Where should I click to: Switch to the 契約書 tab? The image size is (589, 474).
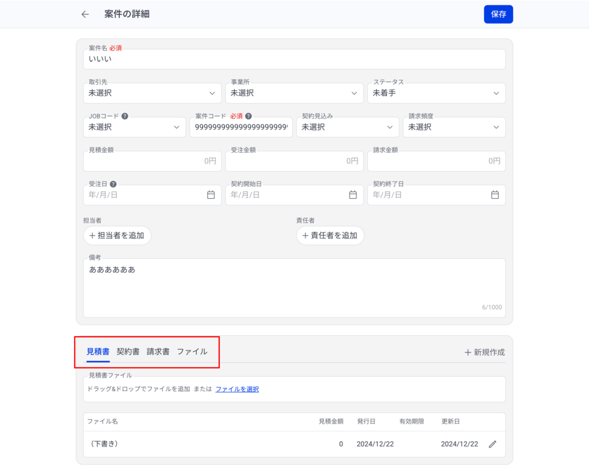128,352
